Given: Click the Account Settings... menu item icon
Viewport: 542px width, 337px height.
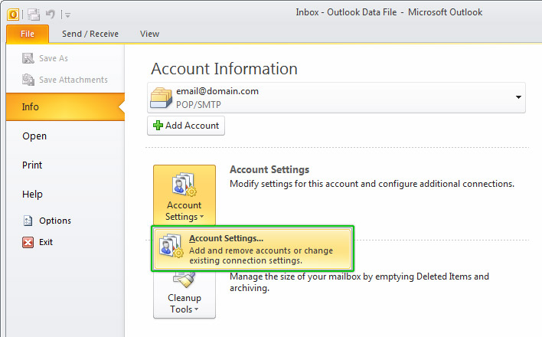Looking at the screenshot, I should pos(171,245).
